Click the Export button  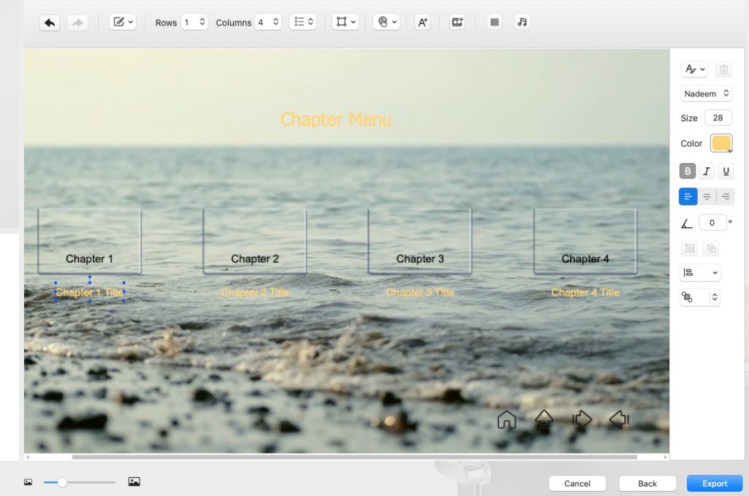coord(715,484)
